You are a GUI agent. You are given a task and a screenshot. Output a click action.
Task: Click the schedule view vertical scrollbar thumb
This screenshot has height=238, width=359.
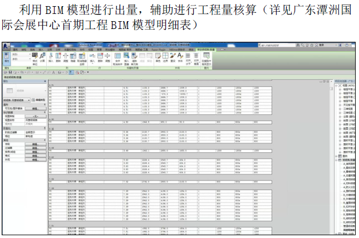(331, 89)
